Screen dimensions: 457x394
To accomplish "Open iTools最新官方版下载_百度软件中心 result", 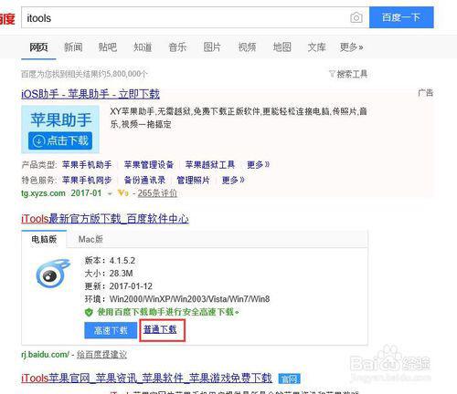I will [x=105, y=219].
